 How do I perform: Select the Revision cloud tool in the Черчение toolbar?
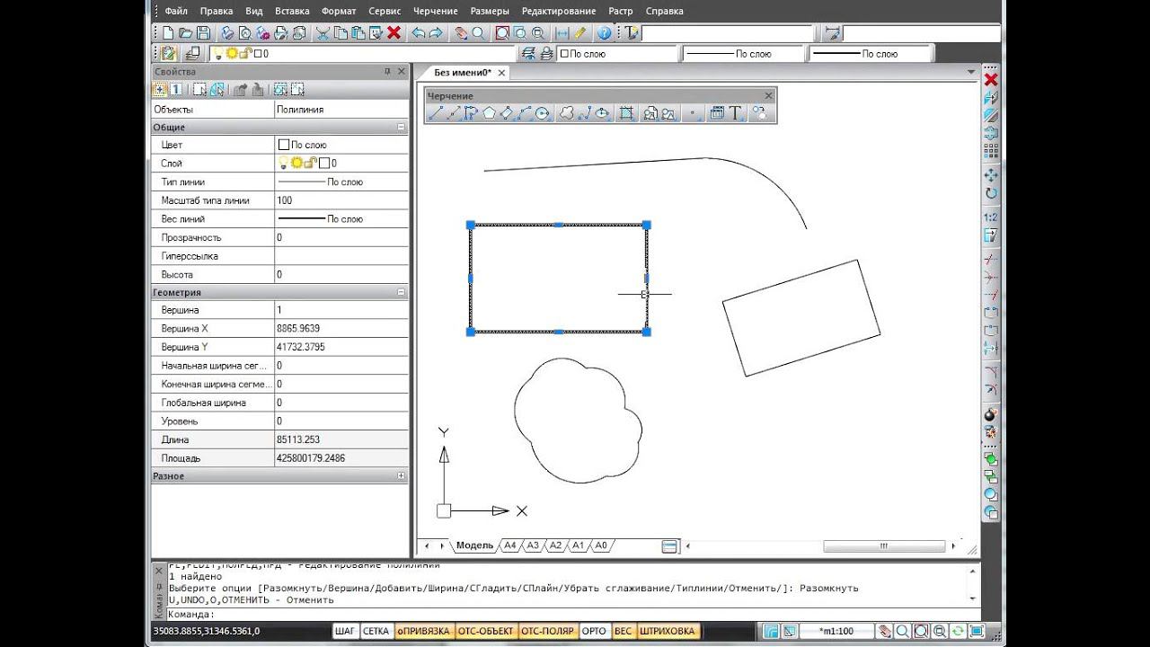click(567, 113)
